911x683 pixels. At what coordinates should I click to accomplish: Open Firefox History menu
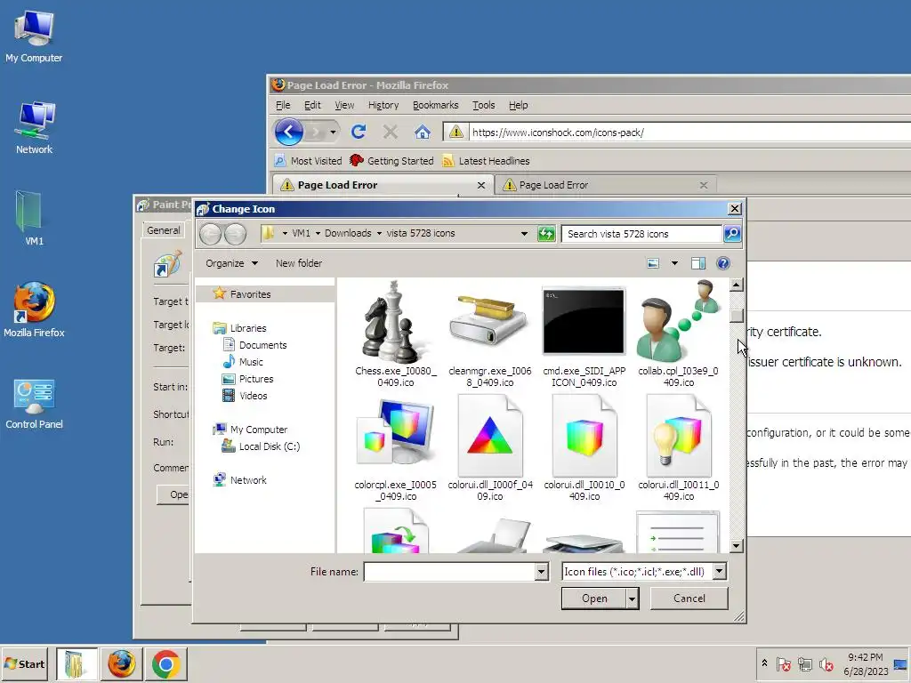click(383, 105)
